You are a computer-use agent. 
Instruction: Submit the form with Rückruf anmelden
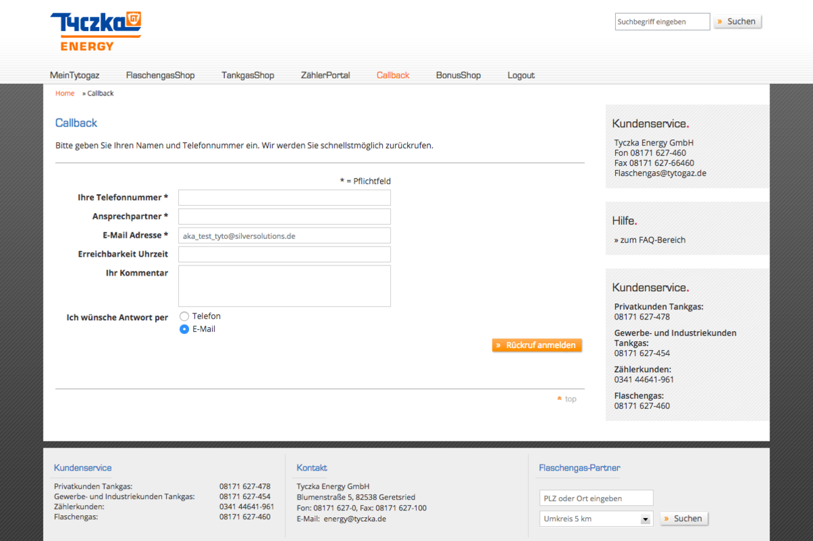(537, 345)
